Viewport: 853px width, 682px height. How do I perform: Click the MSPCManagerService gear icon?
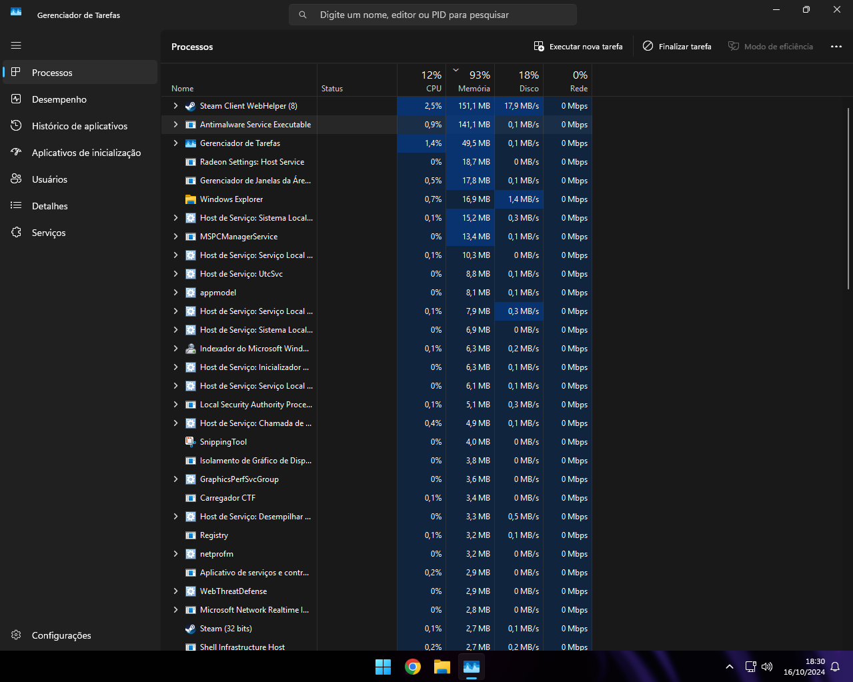point(191,237)
